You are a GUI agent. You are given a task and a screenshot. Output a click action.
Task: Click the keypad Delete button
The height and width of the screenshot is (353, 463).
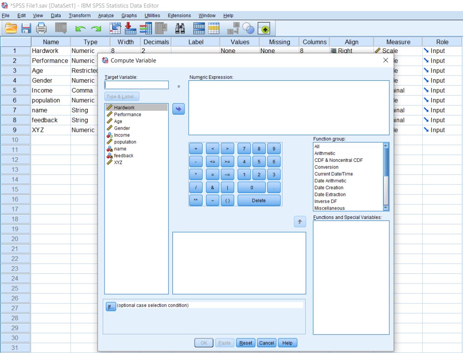[x=259, y=200]
